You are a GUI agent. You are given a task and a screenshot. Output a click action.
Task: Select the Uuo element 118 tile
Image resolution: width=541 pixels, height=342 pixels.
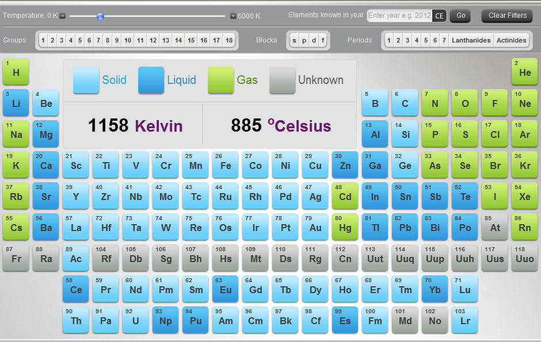[524, 258]
